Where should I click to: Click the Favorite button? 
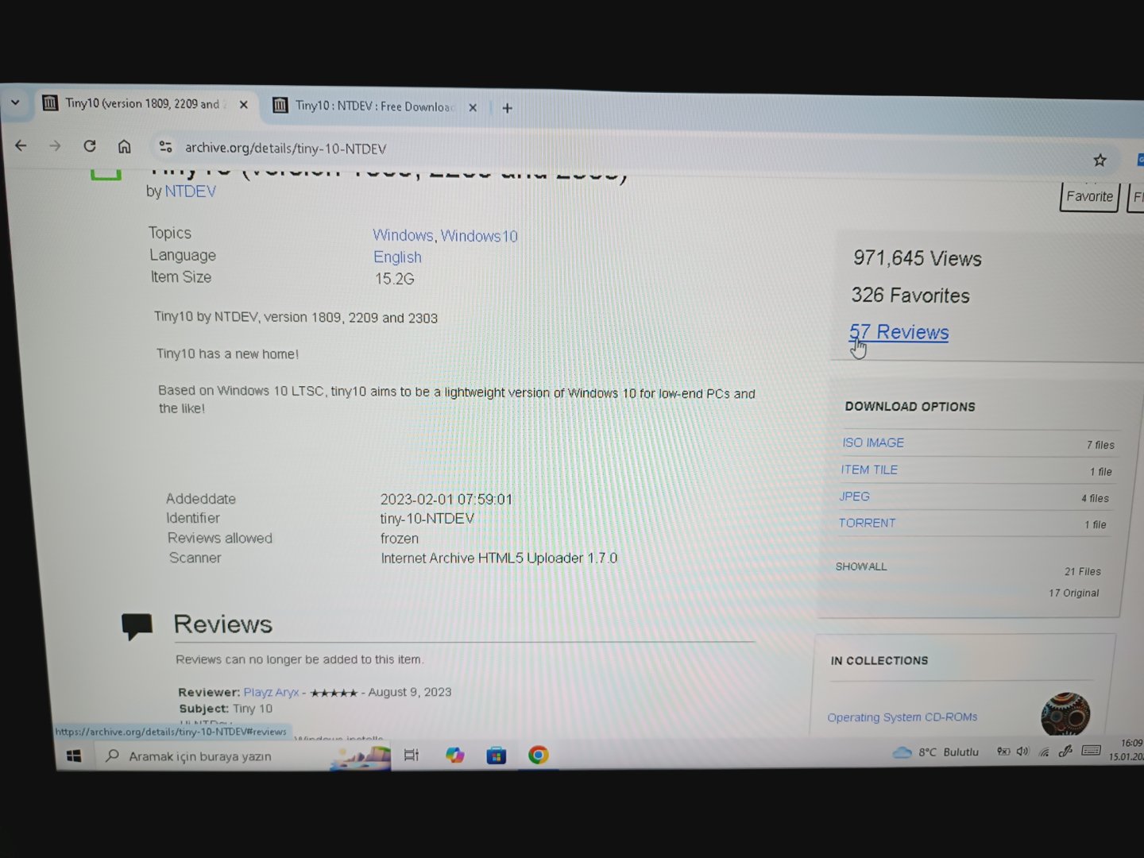[1089, 196]
